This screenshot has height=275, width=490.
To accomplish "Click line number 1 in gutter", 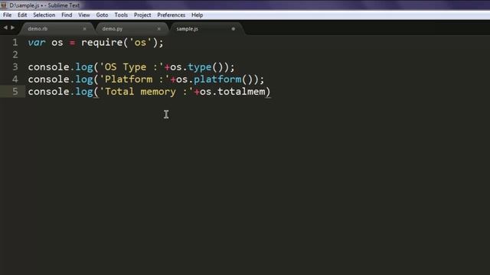I will 15,43.
